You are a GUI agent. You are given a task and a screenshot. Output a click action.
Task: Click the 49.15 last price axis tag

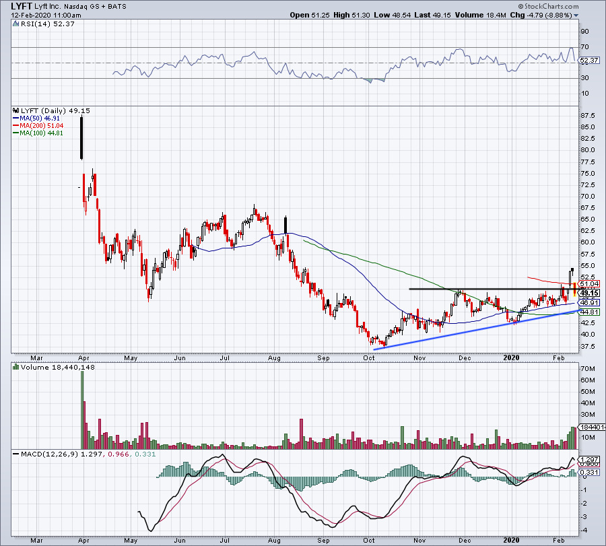click(588, 293)
